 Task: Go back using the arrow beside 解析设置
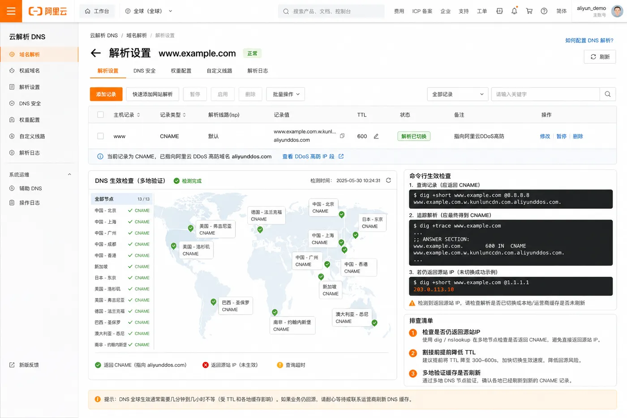pyautogui.click(x=96, y=53)
